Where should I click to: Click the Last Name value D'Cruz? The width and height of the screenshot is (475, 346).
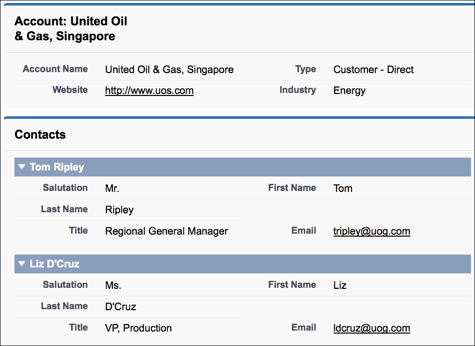click(120, 307)
